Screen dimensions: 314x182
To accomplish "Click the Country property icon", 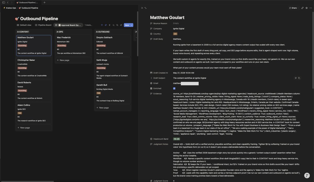I will click(151, 34).
